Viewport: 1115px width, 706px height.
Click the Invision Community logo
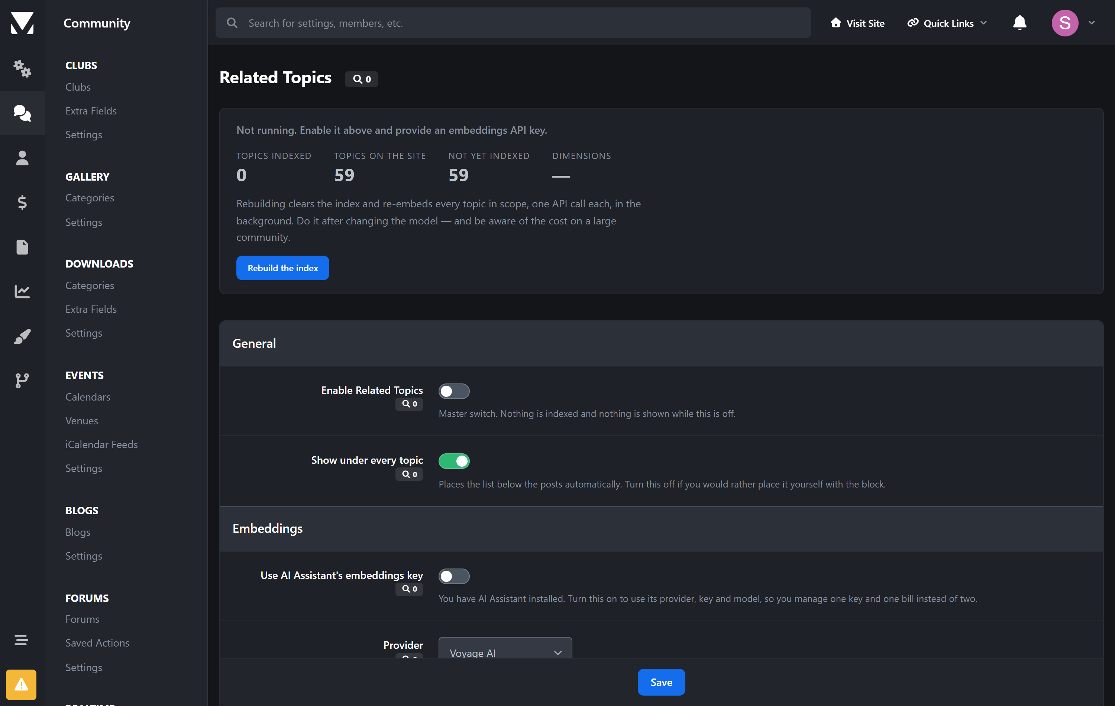[22, 23]
